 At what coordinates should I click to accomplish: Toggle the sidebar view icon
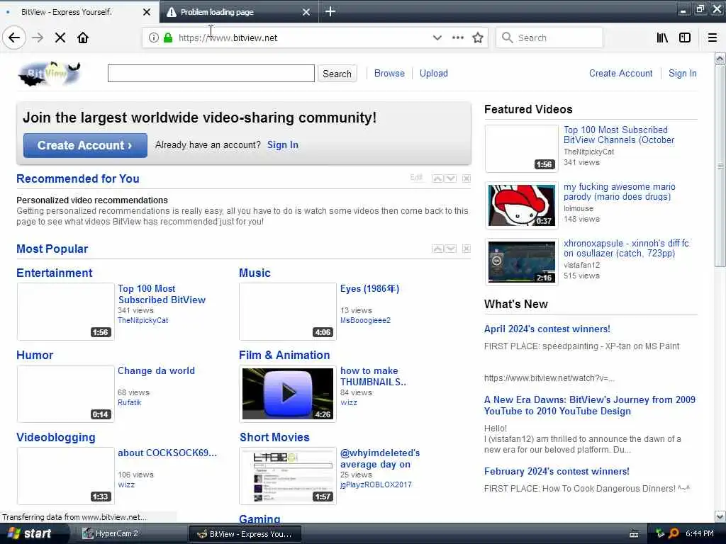click(x=685, y=38)
